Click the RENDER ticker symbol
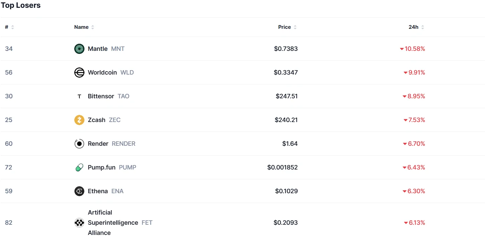 tap(123, 144)
